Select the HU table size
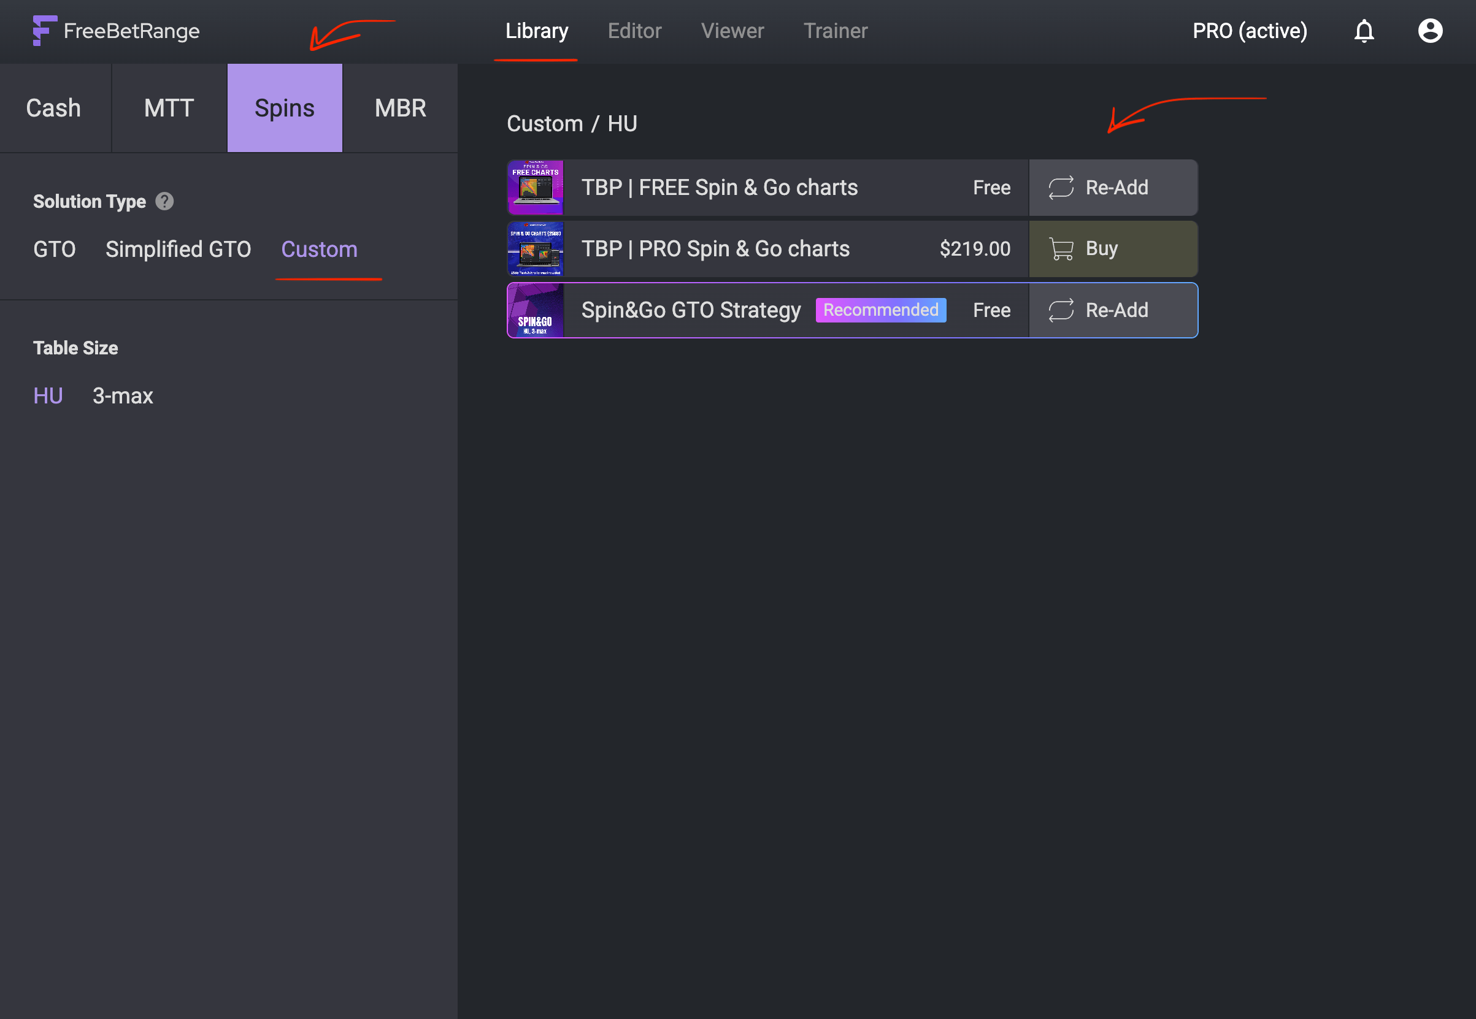The width and height of the screenshot is (1476, 1019). tap(48, 396)
